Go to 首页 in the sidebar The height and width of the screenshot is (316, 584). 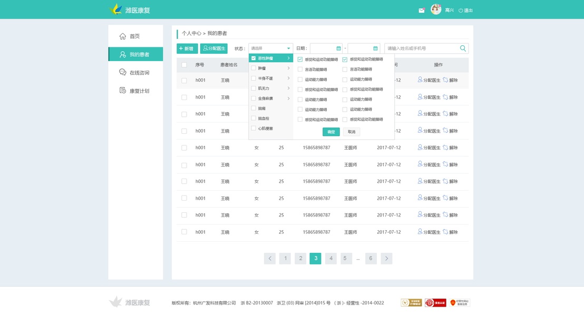[135, 36]
